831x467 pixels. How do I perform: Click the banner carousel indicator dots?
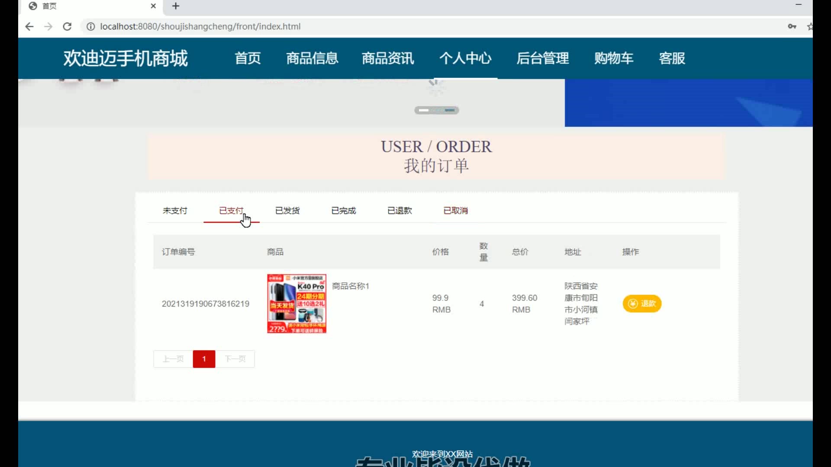click(x=436, y=110)
